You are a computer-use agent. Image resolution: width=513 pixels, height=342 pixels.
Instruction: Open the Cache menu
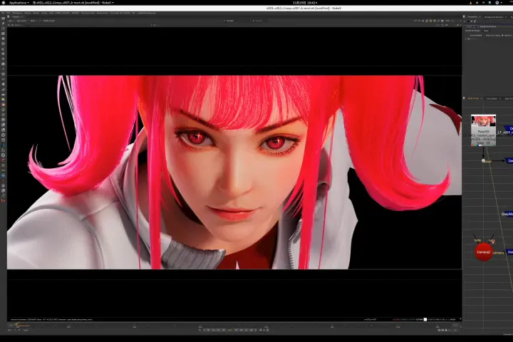pos(44,13)
